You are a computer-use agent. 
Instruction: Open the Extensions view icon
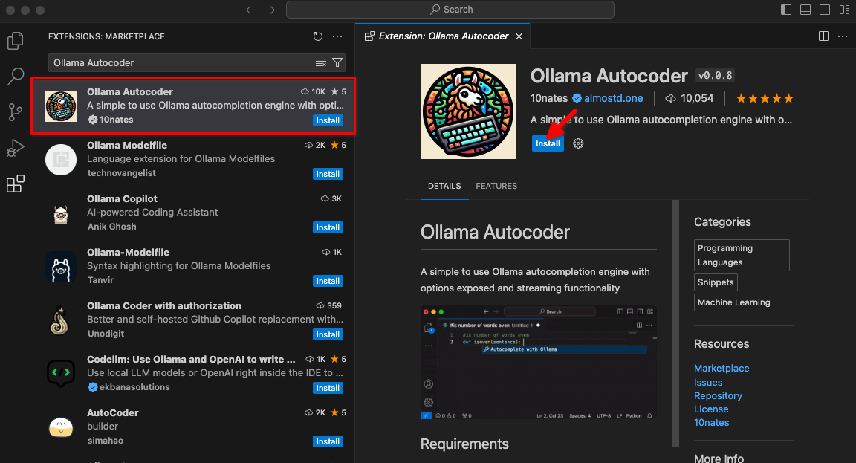tap(16, 184)
